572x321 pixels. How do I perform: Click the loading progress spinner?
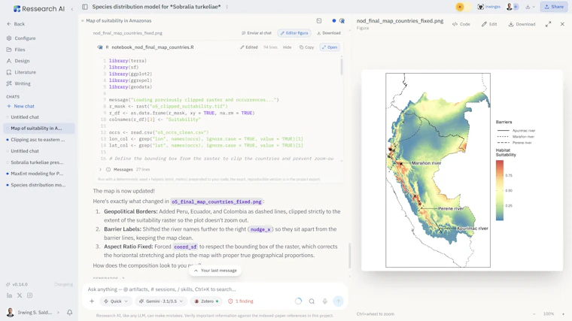[298, 301]
